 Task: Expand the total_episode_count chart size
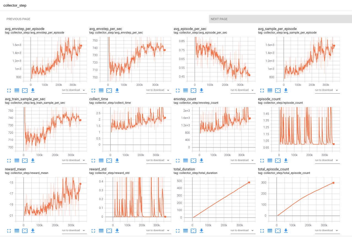click(262, 231)
